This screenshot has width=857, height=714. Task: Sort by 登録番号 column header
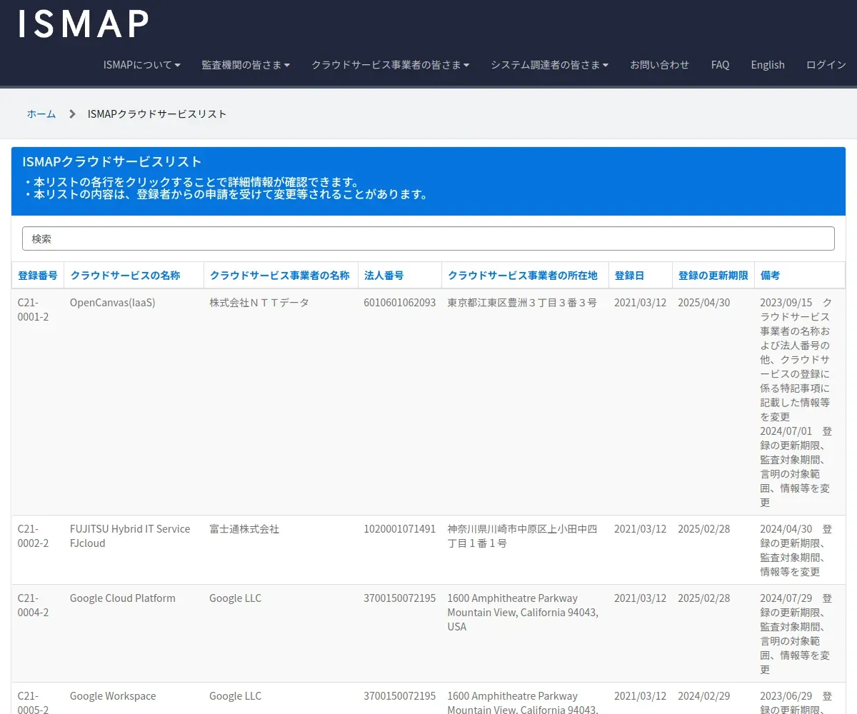(38, 276)
